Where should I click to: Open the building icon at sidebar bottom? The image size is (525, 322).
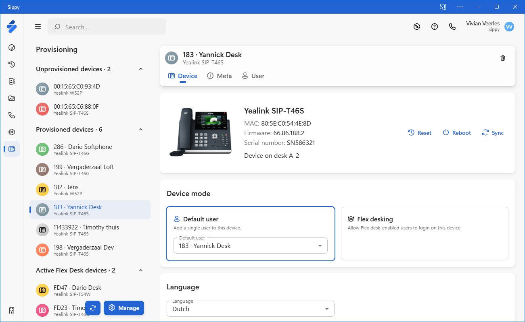12,310
